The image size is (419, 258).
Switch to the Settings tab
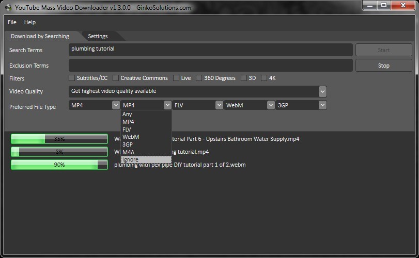point(98,36)
